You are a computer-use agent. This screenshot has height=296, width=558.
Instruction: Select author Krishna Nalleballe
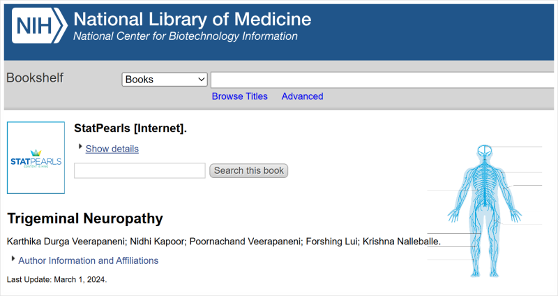[x=401, y=242]
